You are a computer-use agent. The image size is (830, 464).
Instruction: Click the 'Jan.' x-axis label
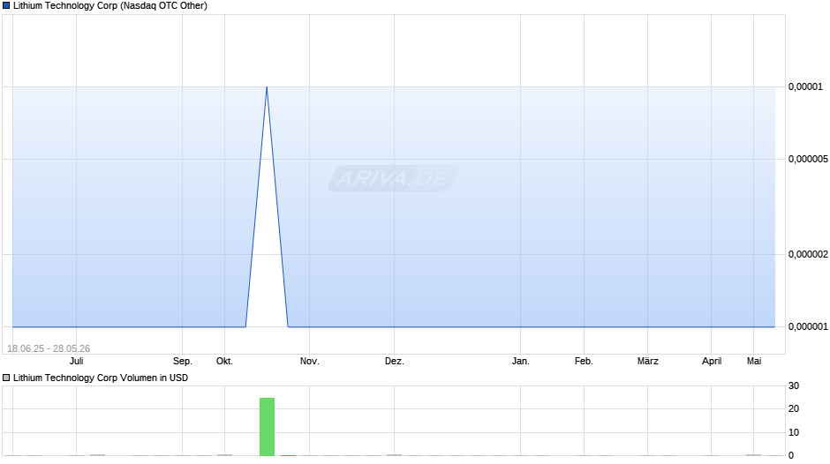coord(521,361)
